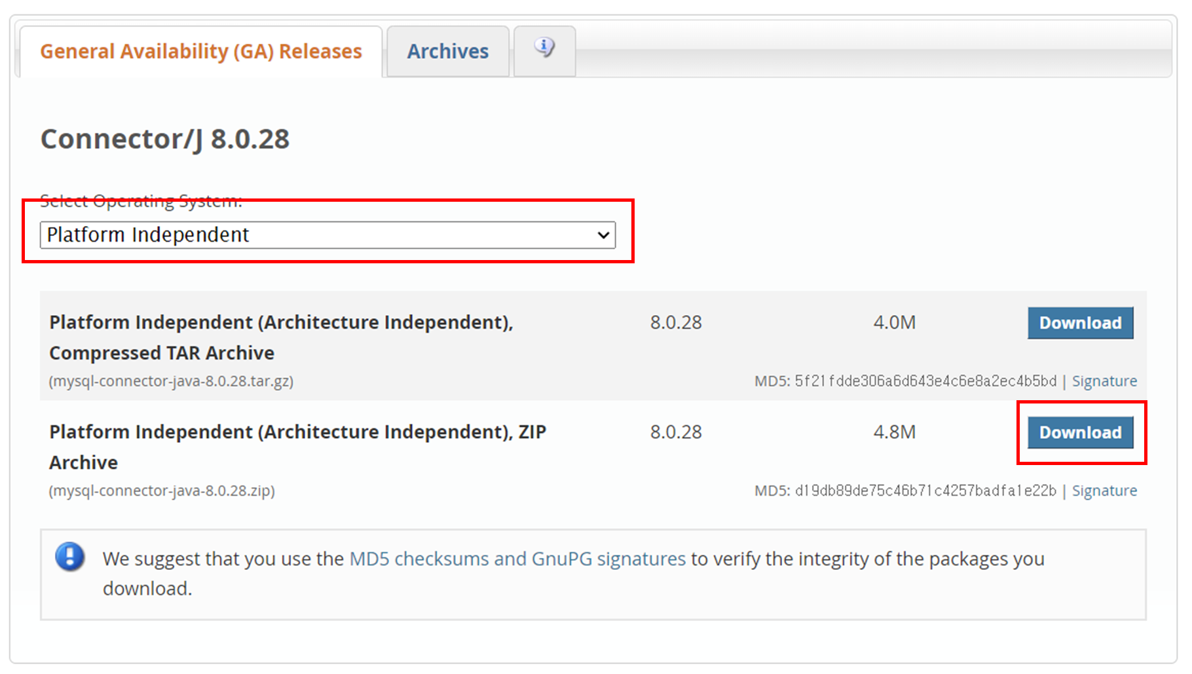The image size is (1192, 674).
Task: Click the 4.8M size value
Action: pyautogui.click(x=895, y=432)
